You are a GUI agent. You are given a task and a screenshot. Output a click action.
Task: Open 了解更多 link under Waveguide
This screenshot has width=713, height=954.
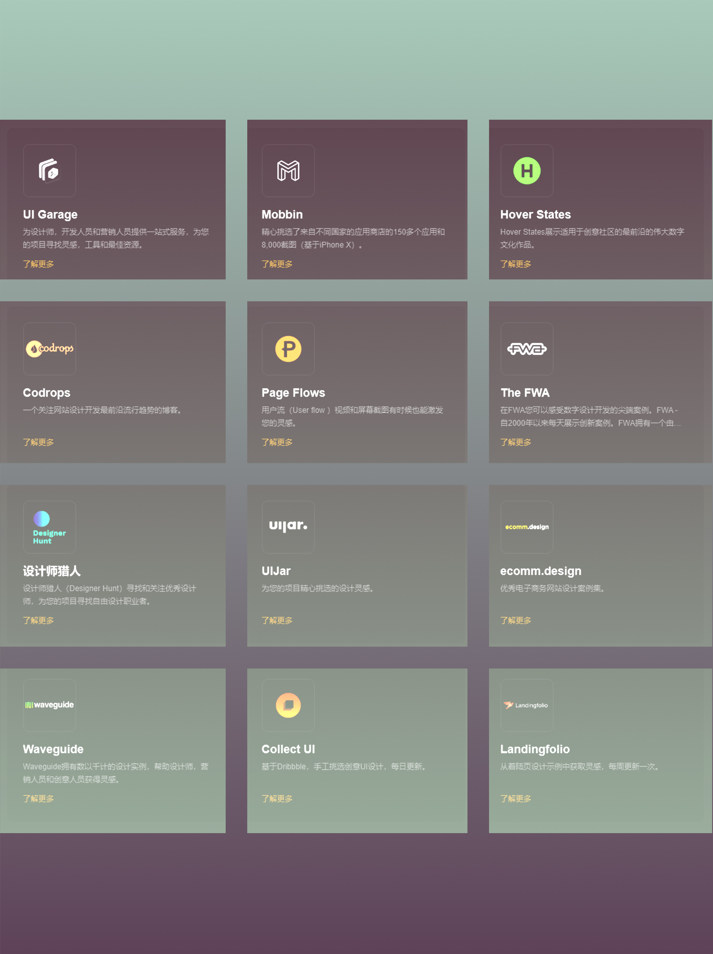click(38, 798)
